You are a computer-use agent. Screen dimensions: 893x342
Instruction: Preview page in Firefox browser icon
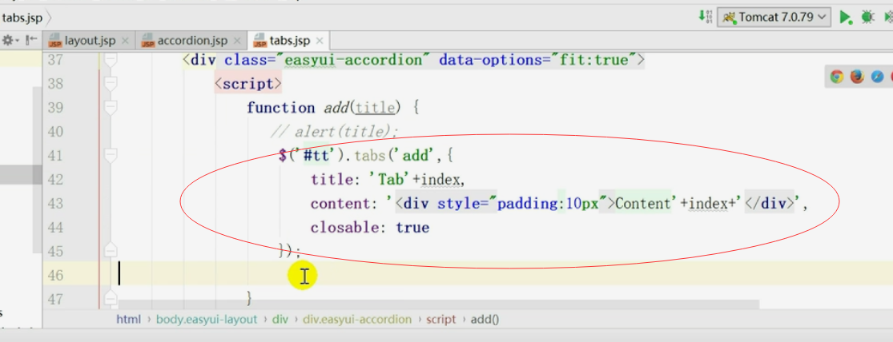857,77
